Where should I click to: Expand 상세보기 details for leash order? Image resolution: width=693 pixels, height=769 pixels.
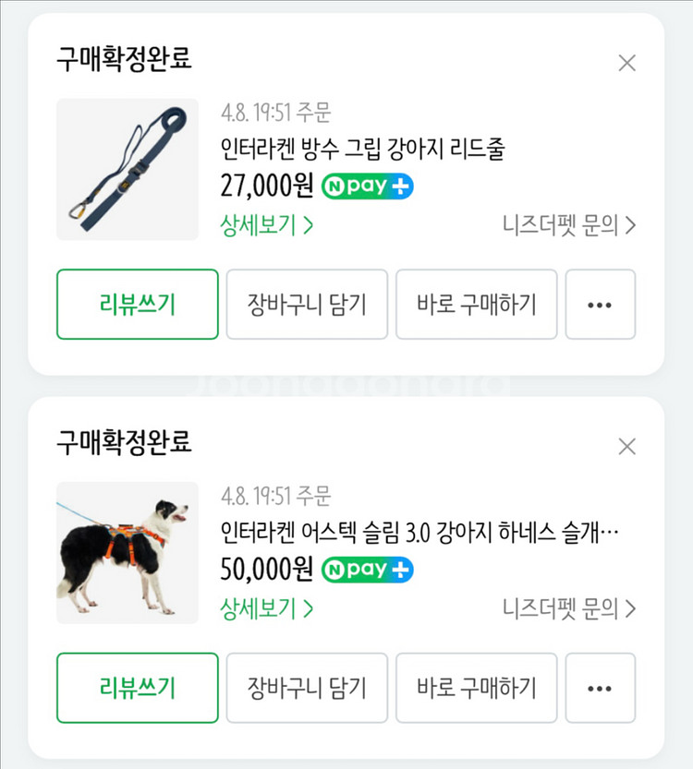click(267, 225)
